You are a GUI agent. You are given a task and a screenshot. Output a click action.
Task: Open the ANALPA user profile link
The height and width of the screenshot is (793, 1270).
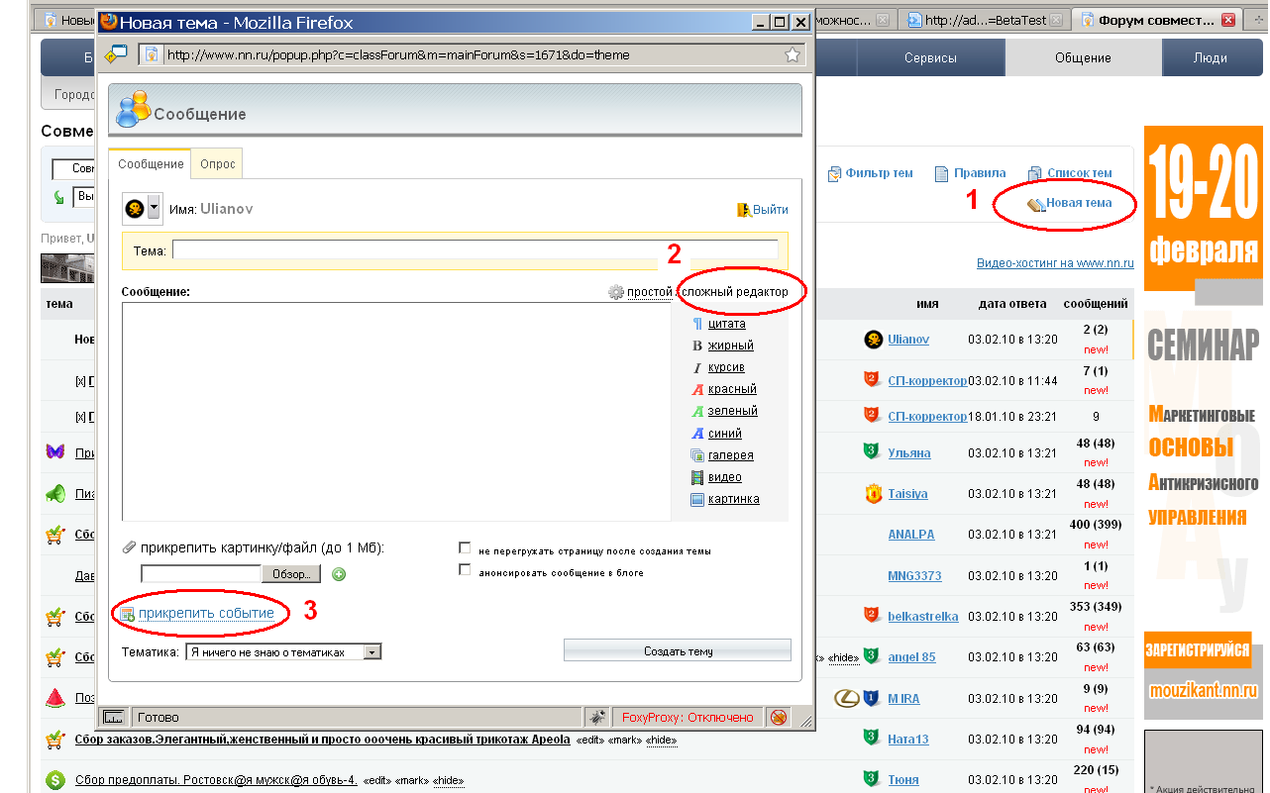[911, 535]
